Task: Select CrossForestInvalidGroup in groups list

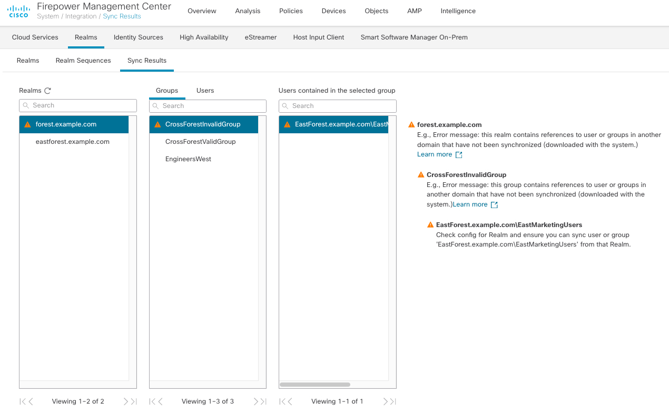Action: click(204, 124)
